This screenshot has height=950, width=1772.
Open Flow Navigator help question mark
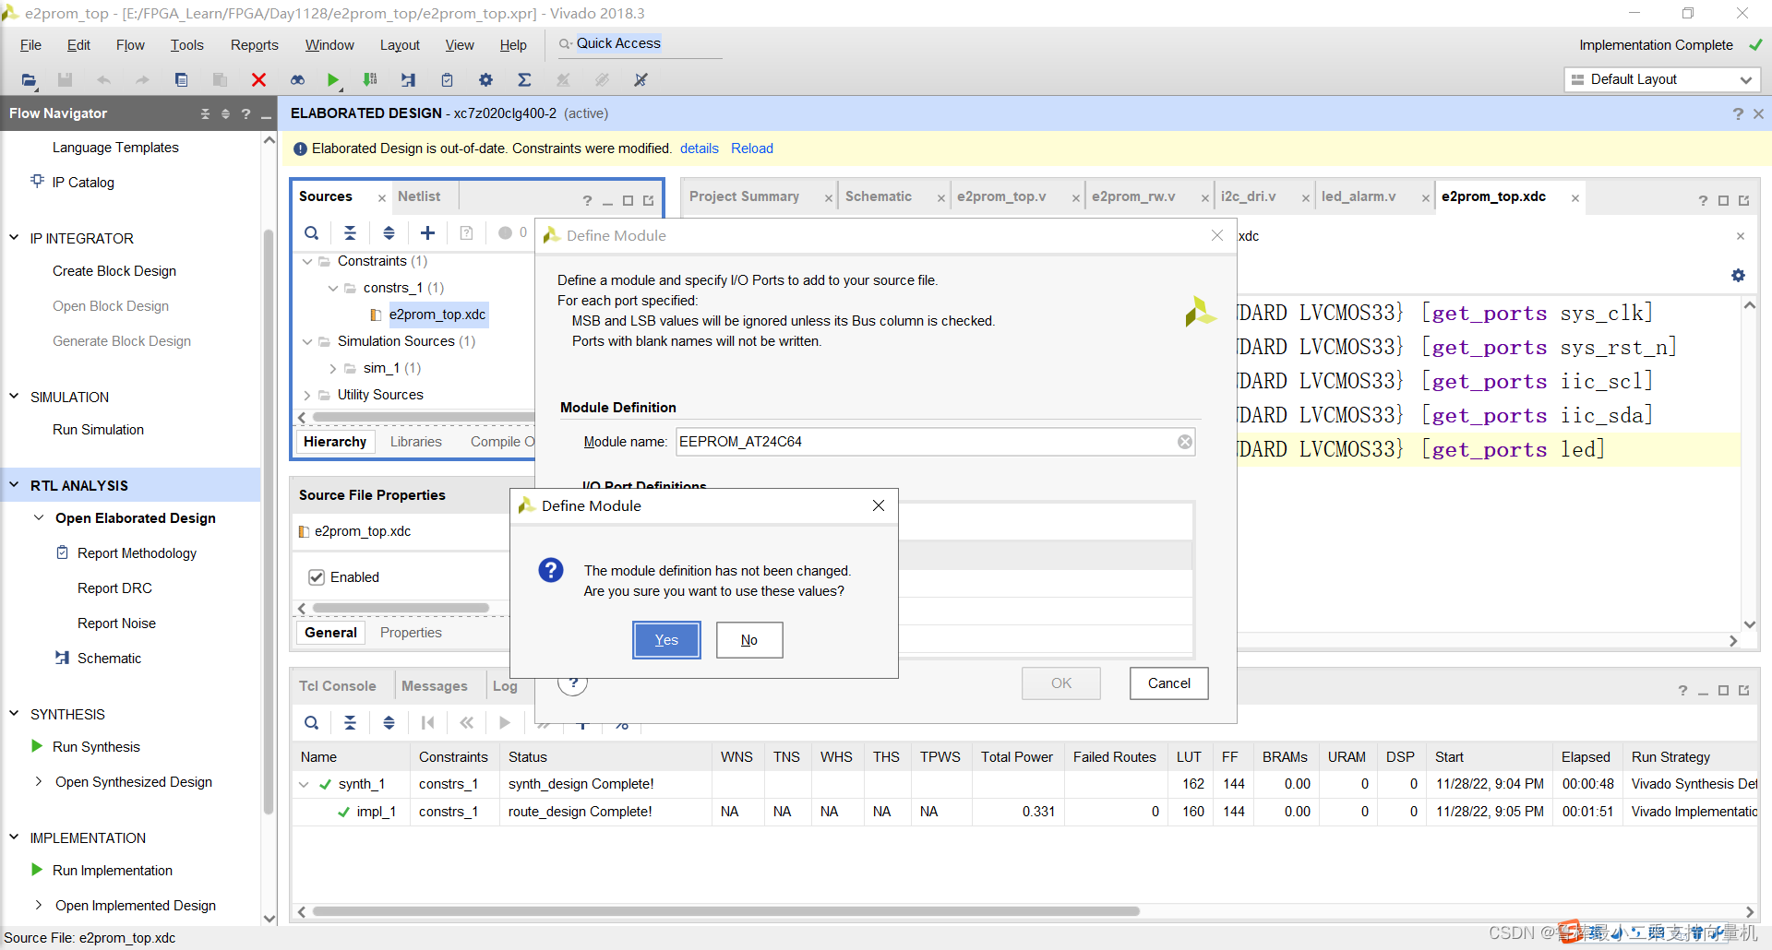(x=245, y=113)
